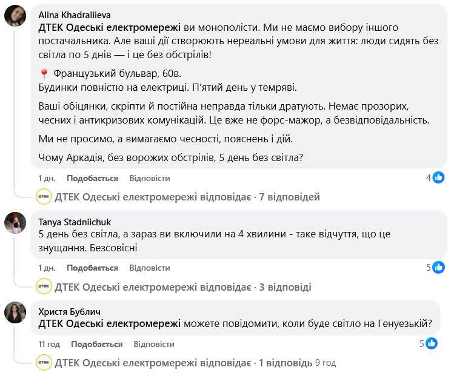The width and height of the screenshot is (454, 373).
Task: Click the like reaction icon on Христя's comment
Action: coord(431,343)
